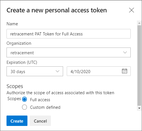Expand the Organization chevron arrow
Viewport: 142px width, 131px height.
coord(125,52)
